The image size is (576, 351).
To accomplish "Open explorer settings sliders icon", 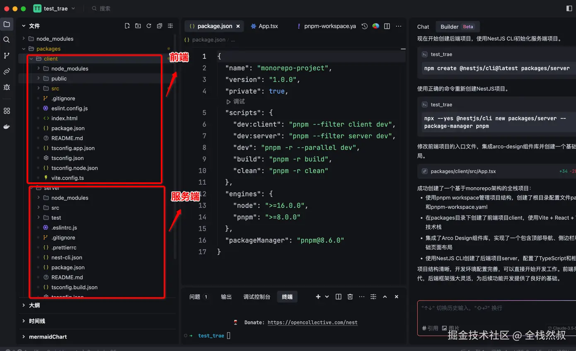I will [170, 26].
